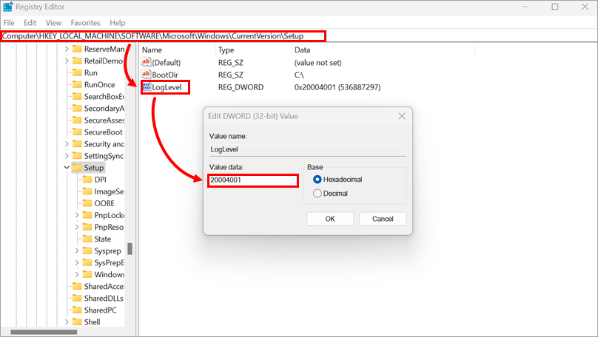The height and width of the screenshot is (337, 598).
Task: Open the Favorites menu
Action: (x=85, y=23)
